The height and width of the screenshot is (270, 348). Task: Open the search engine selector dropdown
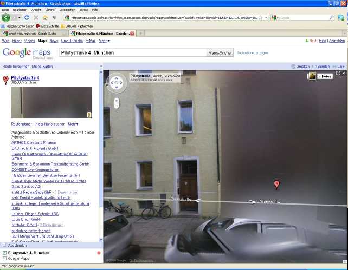274,18
